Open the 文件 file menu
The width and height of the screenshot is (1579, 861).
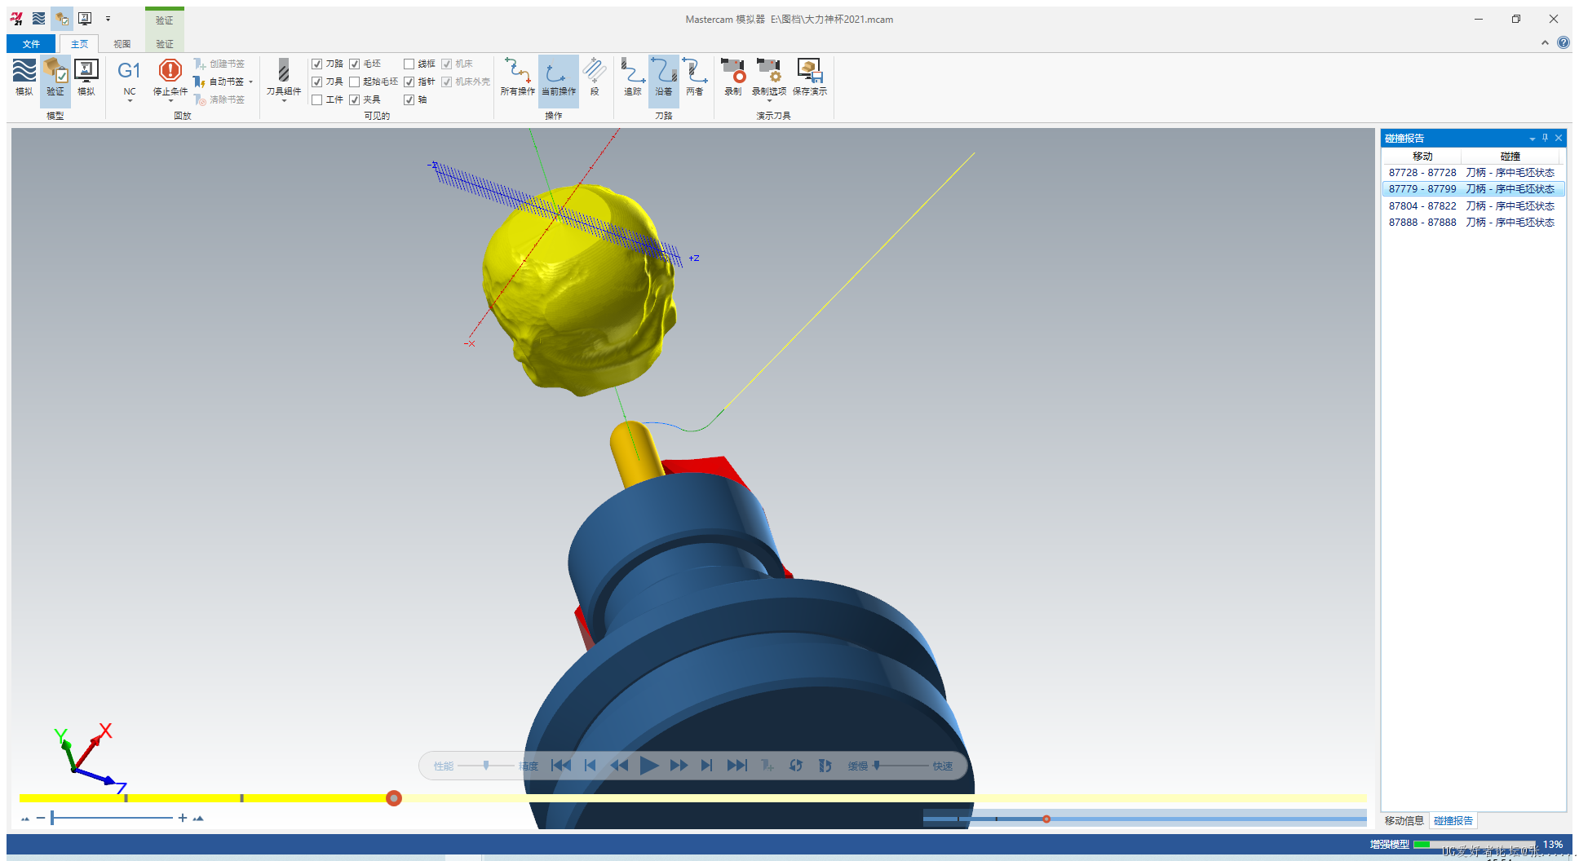(x=31, y=44)
